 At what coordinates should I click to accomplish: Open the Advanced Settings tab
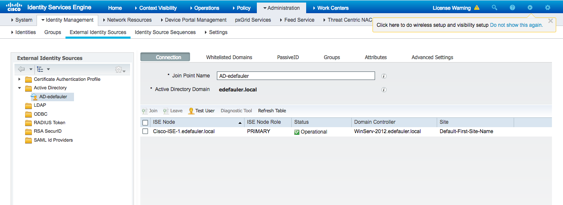(x=432, y=57)
